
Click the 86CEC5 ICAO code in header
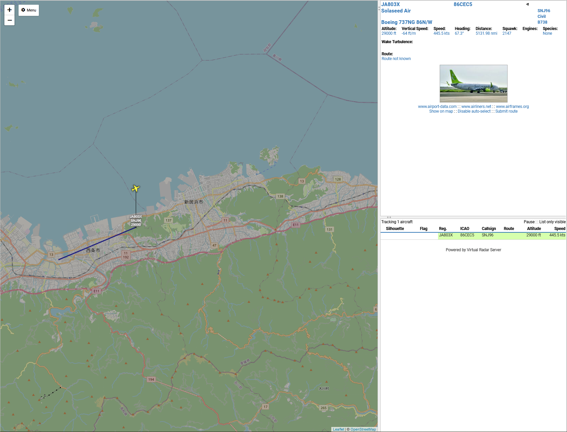click(x=463, y=4)
